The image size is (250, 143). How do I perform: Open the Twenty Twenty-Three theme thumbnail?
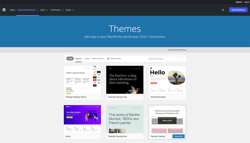point(82,80)
